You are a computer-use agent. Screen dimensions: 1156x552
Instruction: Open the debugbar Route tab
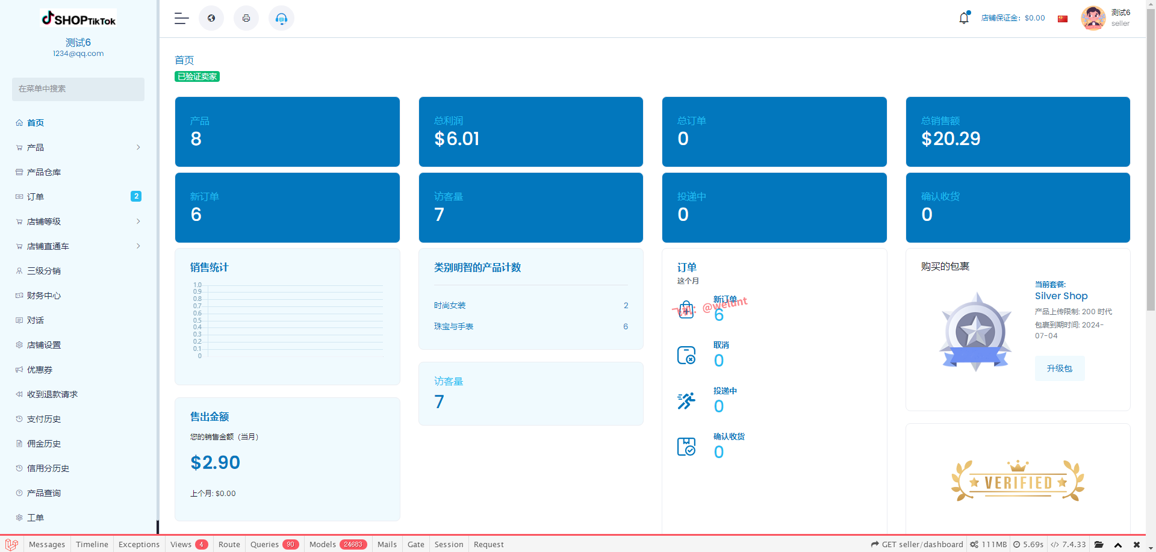pos(229,545)
